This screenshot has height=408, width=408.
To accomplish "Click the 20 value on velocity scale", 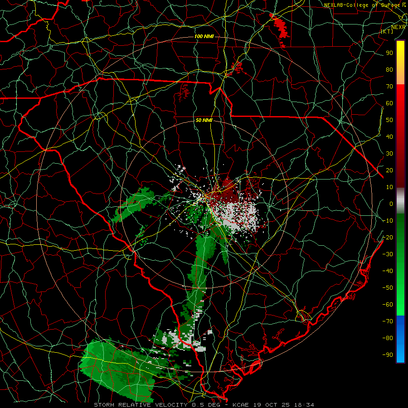I will 389,170.
